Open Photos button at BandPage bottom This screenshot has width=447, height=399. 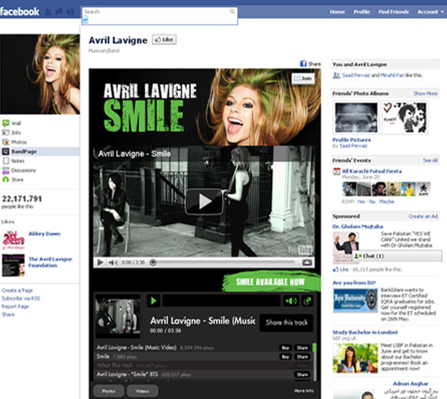click(109, 391)
